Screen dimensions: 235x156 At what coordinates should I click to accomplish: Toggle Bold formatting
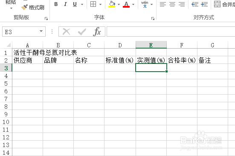[x=56, y=4]
